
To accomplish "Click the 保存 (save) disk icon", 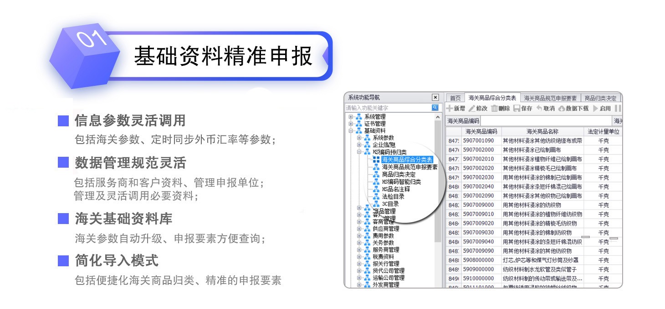I will click(517, 109).
